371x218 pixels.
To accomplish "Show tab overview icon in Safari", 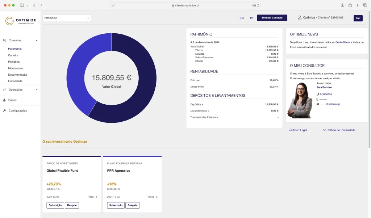I will 365,5.
